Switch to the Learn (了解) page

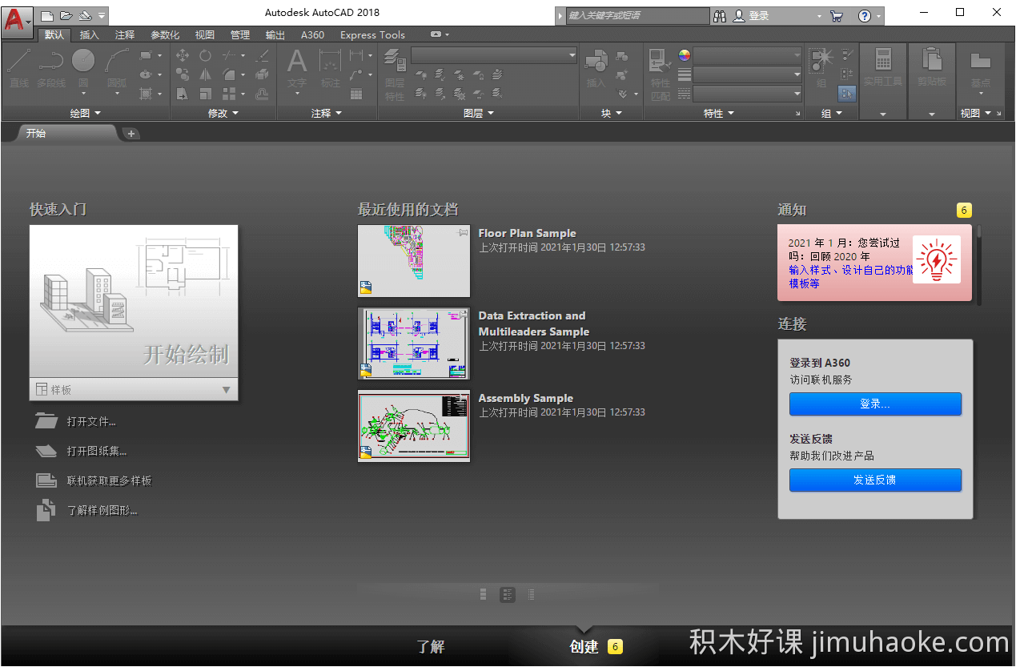pos(431,646)
